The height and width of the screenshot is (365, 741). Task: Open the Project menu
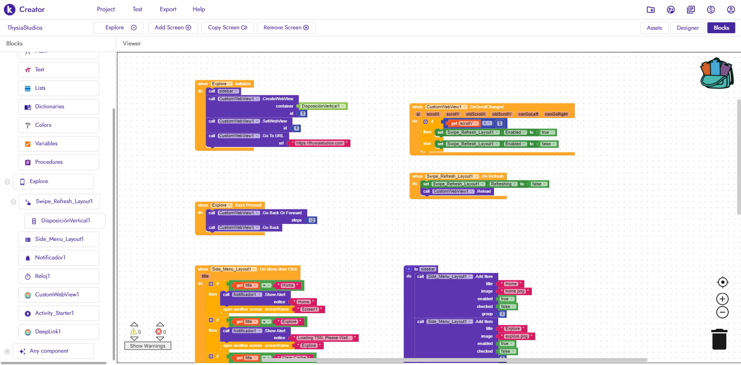[106, 9]
